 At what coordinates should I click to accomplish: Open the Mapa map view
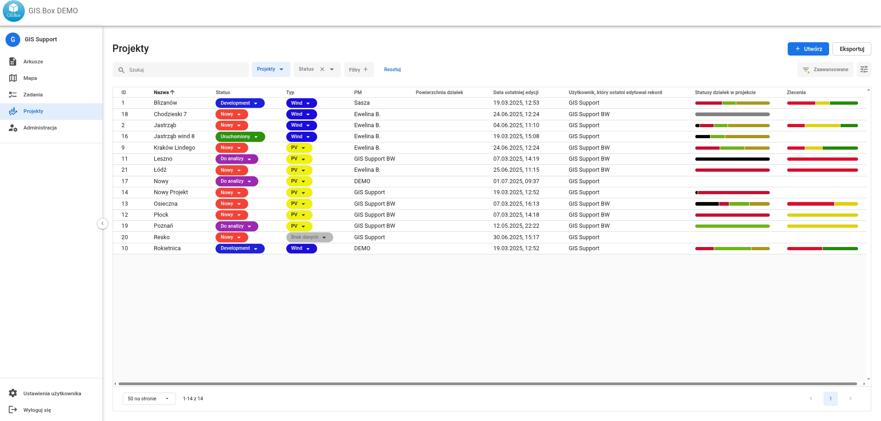click(x=30, y=78)
